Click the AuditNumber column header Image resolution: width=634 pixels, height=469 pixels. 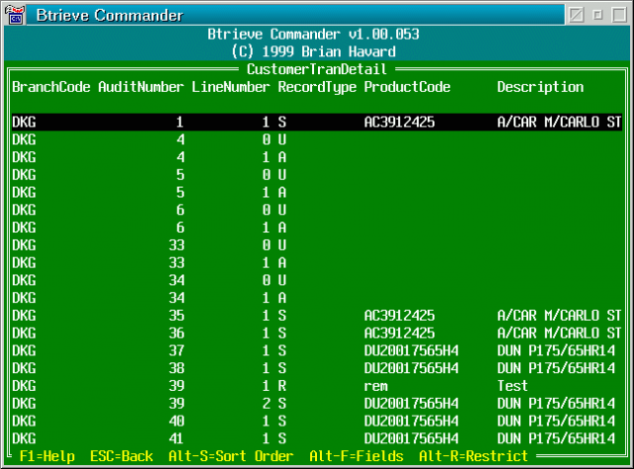click(x=141, y=87)
